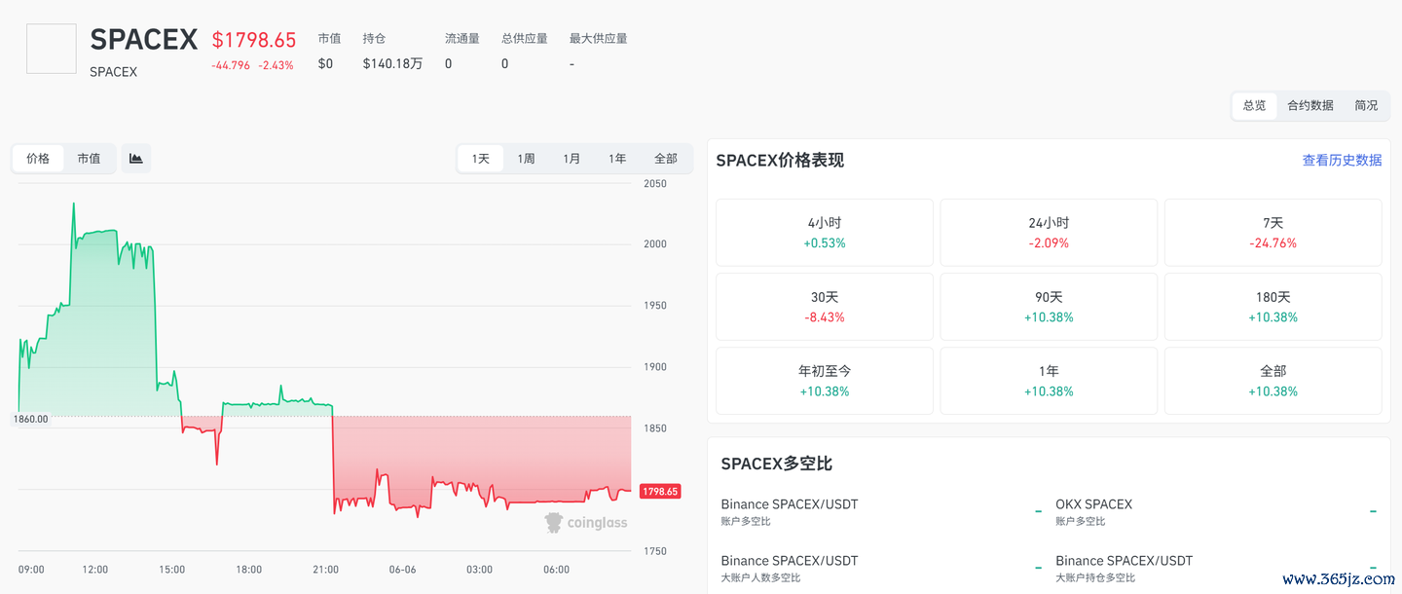The width and height of the screenshot is (1402, 594).
Task: Open the 简况 tab
Action: (x=1366, y=106)
